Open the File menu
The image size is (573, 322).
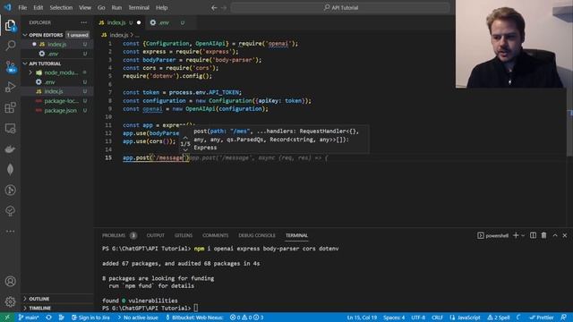(22, 7)
